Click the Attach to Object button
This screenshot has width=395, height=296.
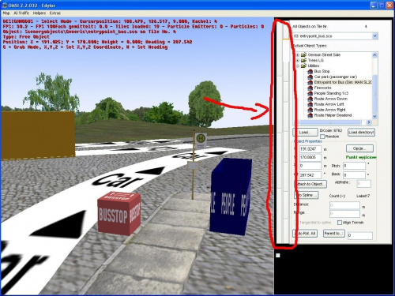[x=310, y=184]
